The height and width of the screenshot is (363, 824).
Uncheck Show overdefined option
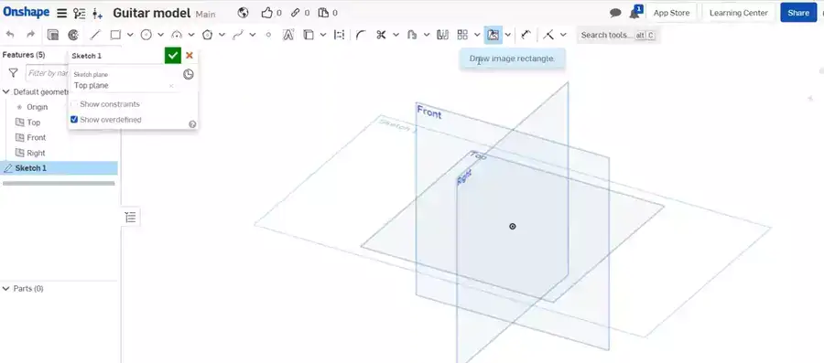74,120
